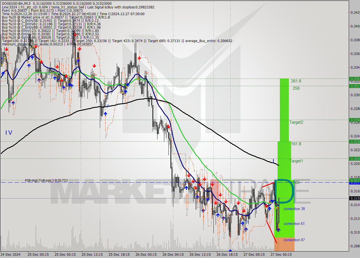The width and height of the screenshot is (360, 258).
Task: Click the green 0.320 price tag
Action: pyautogui.click(x=354, y=159)
